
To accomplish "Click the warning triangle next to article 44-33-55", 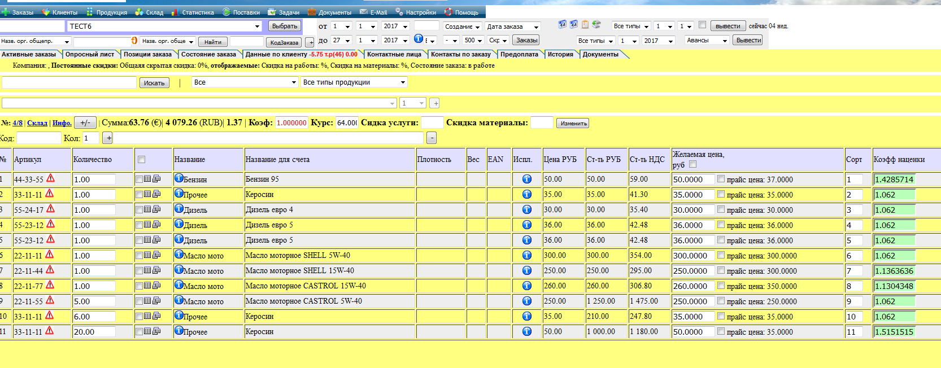I will pos(50,178).
